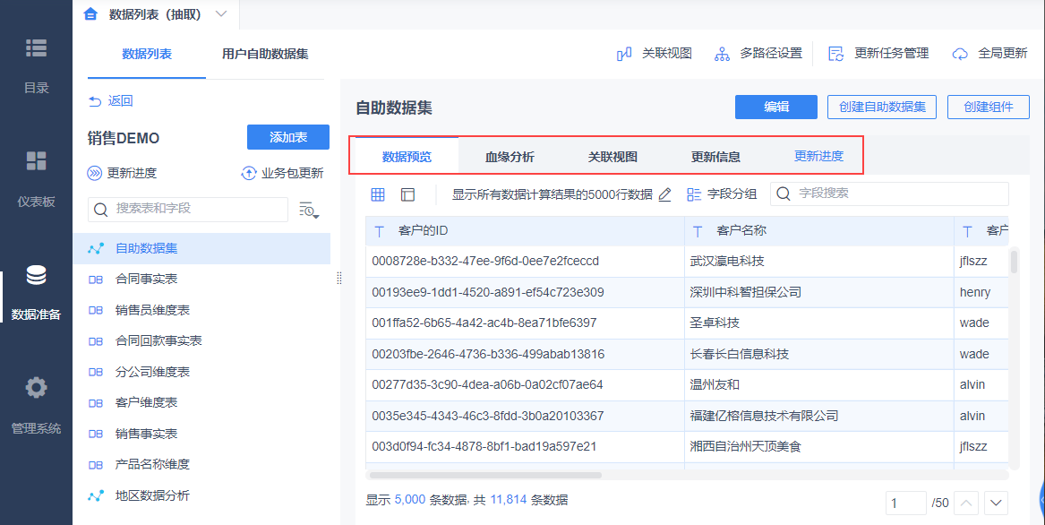
Task: Open 多路径设置 multi-path settings
Action: 722,54
